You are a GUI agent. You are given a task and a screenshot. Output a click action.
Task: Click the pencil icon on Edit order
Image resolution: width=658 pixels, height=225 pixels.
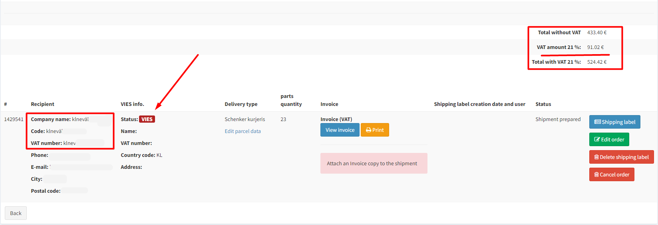coord(597,140)
